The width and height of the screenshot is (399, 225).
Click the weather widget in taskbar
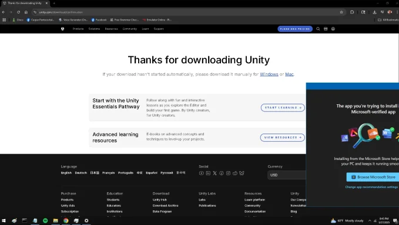(x=347, y=221)
